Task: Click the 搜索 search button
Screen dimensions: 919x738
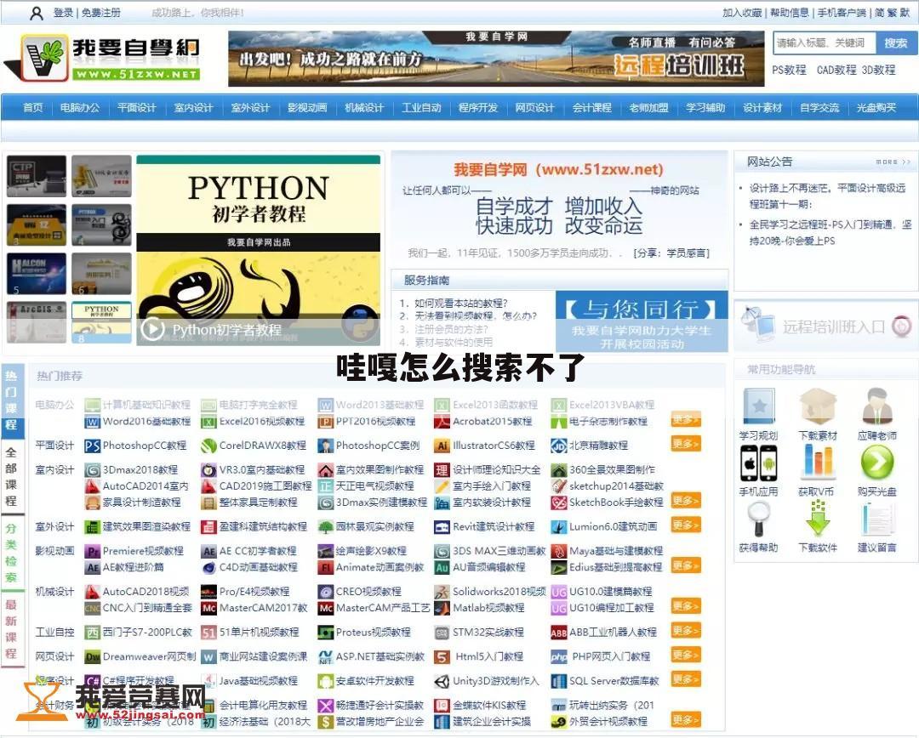Action: coord(895,43)
